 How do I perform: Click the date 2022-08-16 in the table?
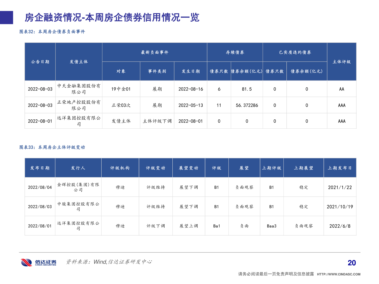pyautogui.click(x=191, y=89)
